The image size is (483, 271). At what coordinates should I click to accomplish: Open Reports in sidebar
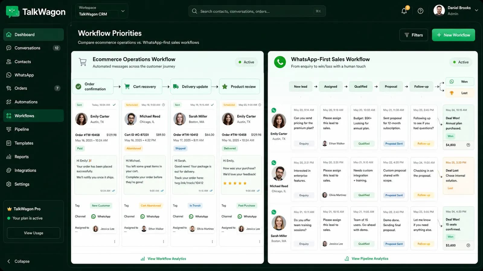(34, 157)
